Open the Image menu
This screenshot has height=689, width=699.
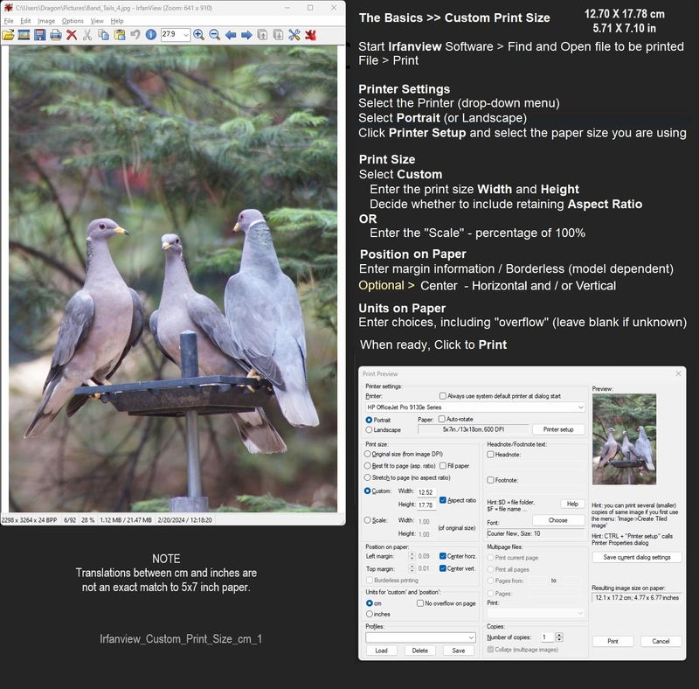click(x=46, y=20)
